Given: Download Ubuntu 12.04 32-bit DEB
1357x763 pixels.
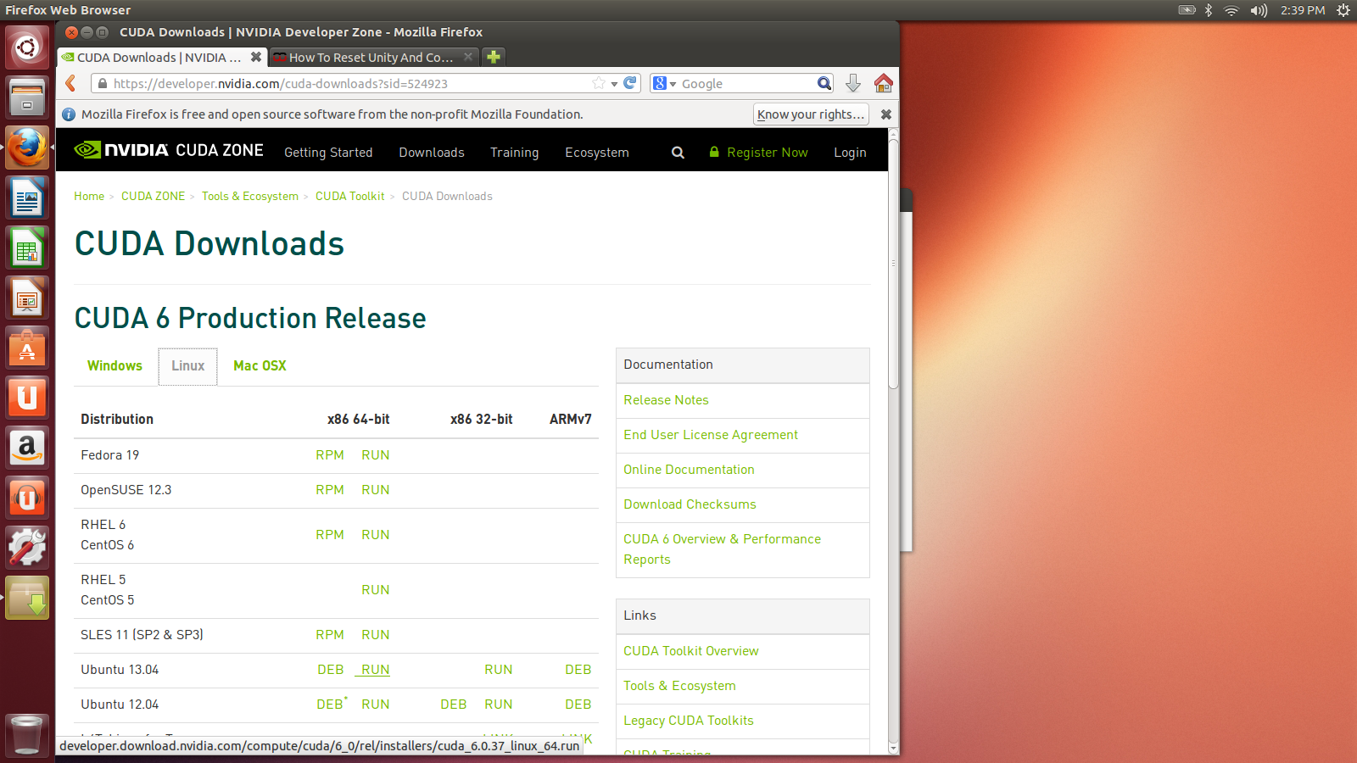Looking at the screenshot, I should 454,705.
